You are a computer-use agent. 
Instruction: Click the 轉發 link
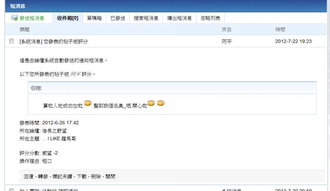(x=43, y=177)
